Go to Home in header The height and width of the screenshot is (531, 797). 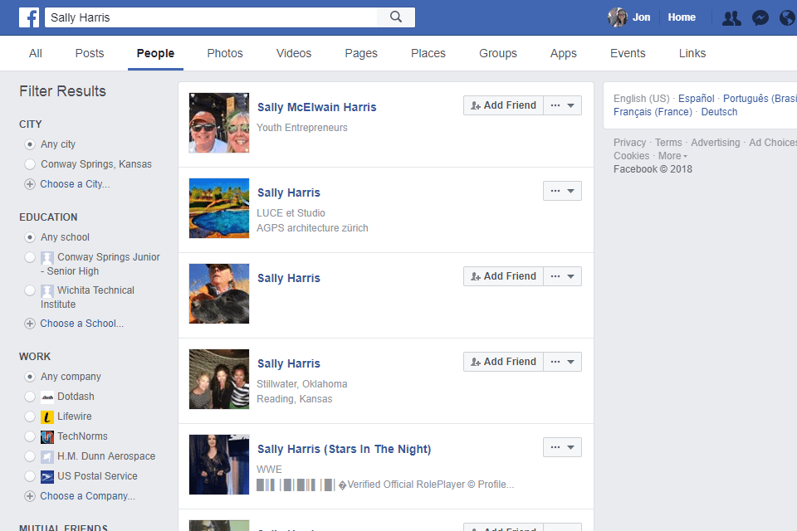coord(682,17)
